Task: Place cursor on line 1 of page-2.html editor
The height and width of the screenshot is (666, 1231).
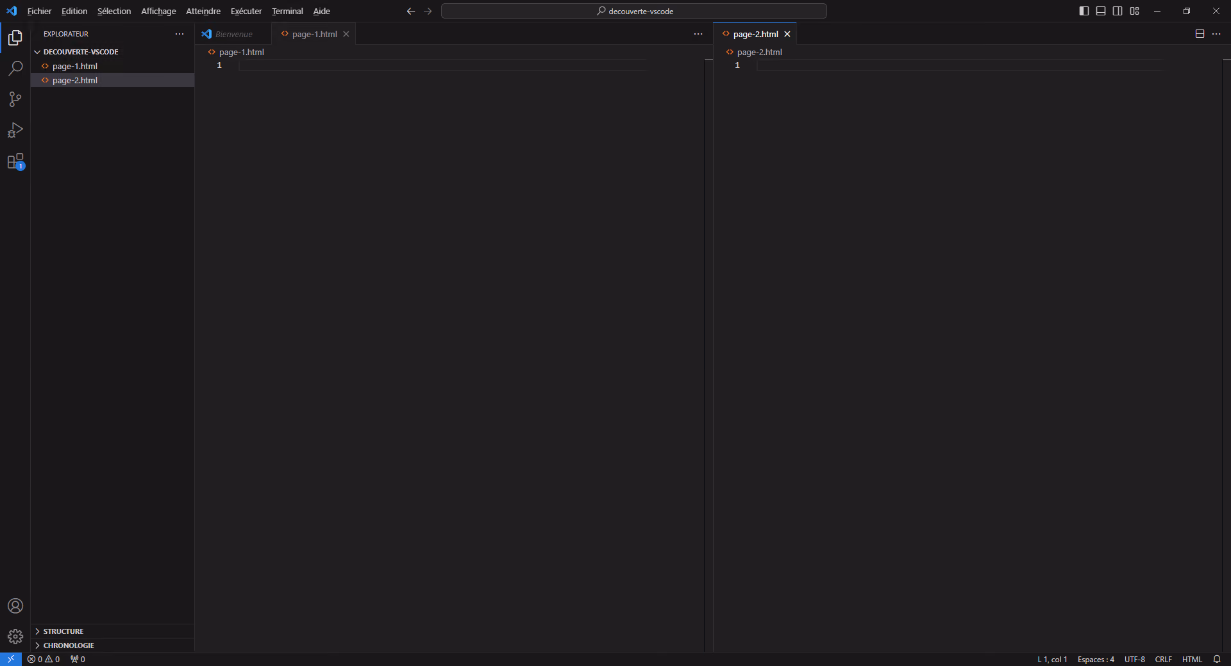Action: coord(960,65)
